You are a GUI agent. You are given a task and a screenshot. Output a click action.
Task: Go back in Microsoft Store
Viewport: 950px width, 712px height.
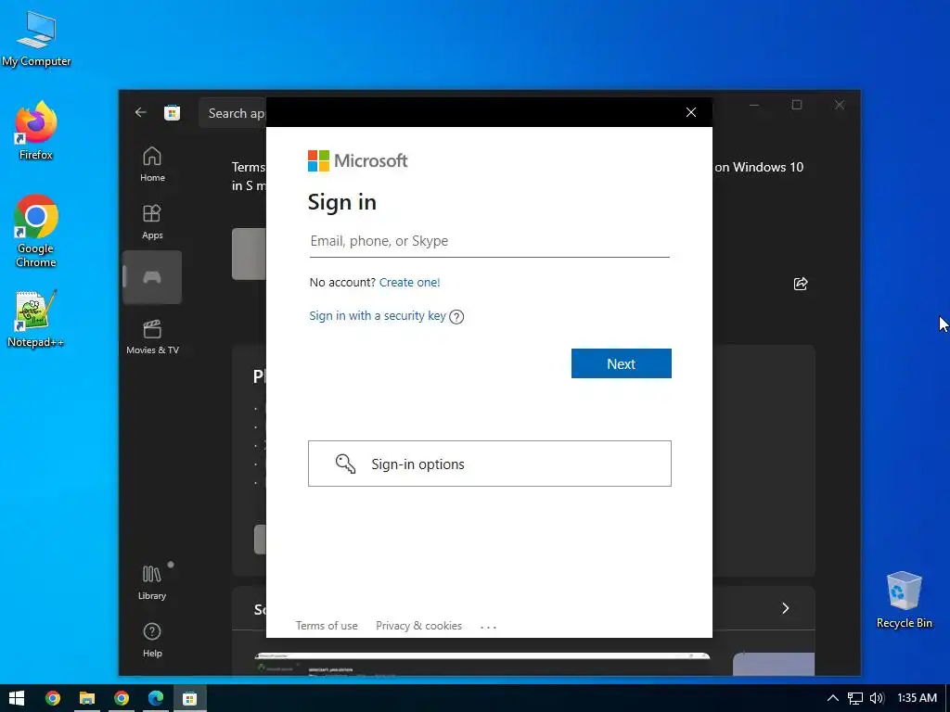coord(141,112)
